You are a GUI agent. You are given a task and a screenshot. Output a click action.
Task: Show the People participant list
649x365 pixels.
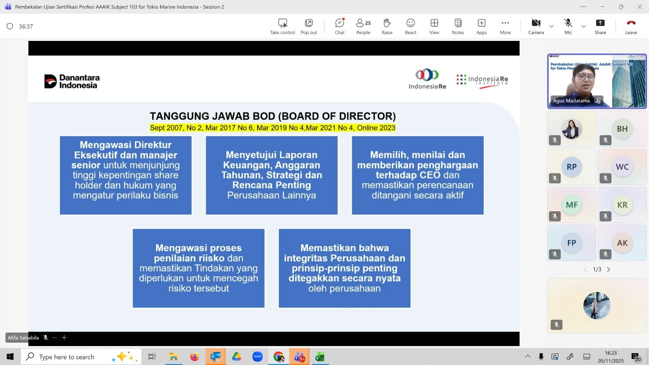pyautogui.click(x=363, y=26)
